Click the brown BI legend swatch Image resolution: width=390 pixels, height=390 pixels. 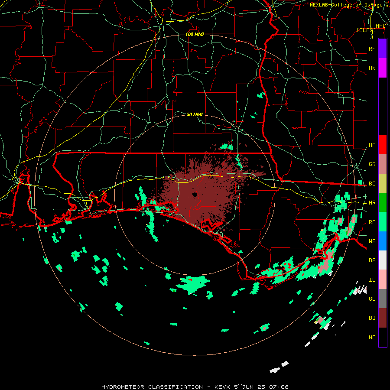tap(383, 318)
